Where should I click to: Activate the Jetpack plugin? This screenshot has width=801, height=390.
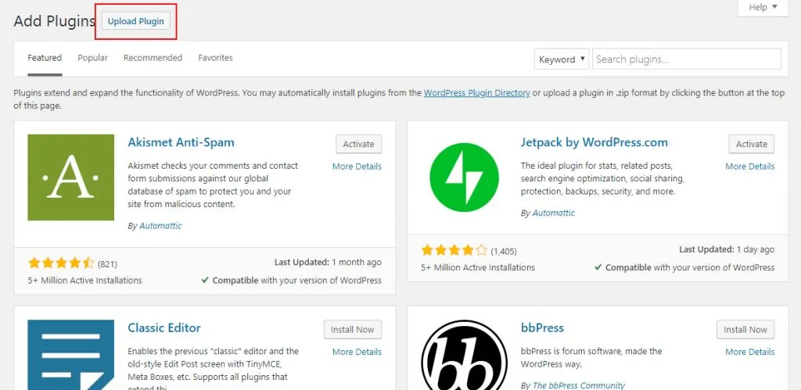[x=752, y=144]
